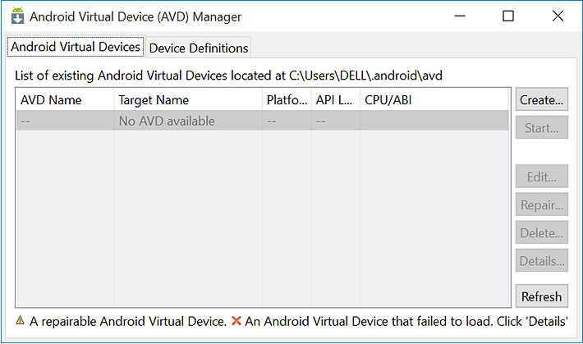Click the Android AVD Manager title icon
This screenshot has height=344, width=583.
click(17, 16)
